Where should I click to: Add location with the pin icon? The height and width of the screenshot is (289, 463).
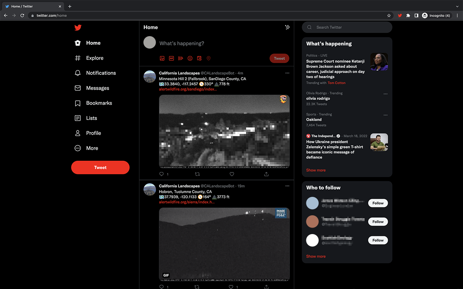pyautogui.click(x=208, y=59)
